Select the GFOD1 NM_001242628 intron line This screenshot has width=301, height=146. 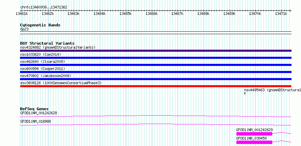pyautogui.click(x=156, y=116)
